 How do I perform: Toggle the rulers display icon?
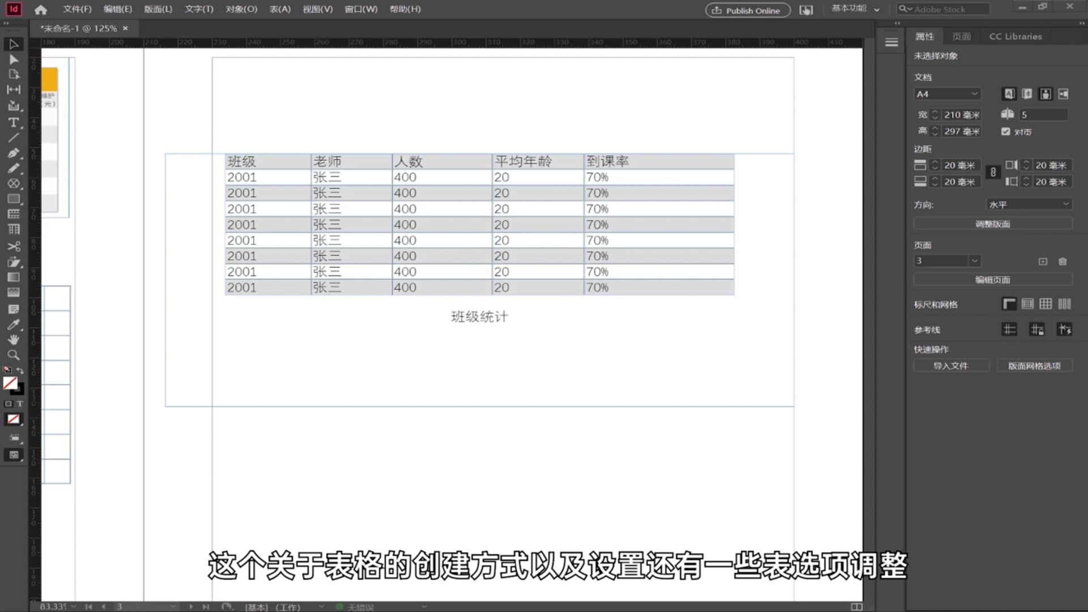click(1009, 304)
